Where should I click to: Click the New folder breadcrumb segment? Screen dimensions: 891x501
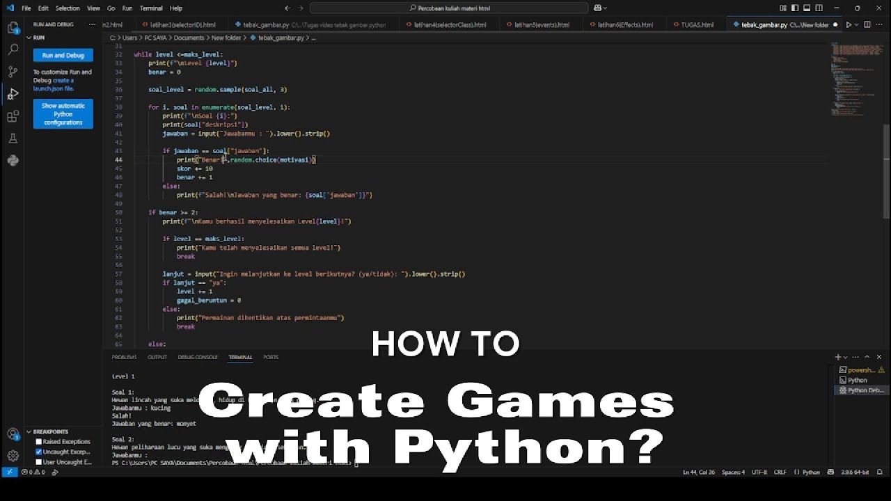(x=226, y=38)
